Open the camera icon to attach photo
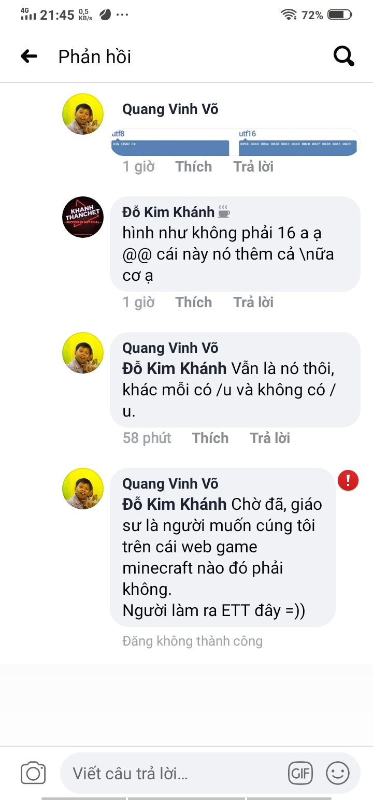This screenshot has width=373, height=800. coord(33,774)
